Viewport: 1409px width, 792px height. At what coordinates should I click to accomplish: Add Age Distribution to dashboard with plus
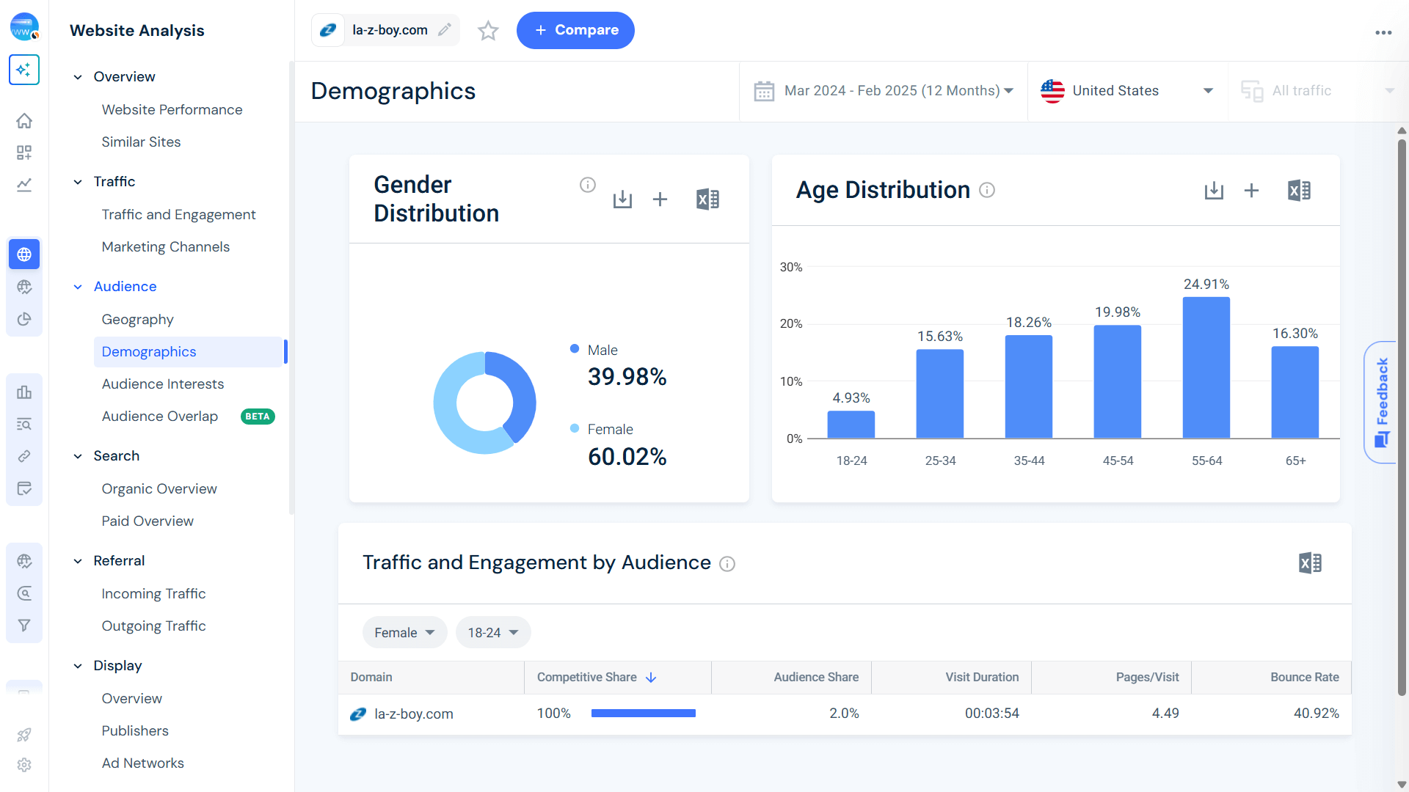[x=1252, y=191]
